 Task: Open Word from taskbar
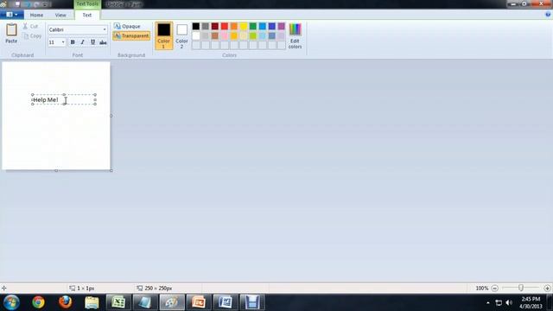[226, 302]
